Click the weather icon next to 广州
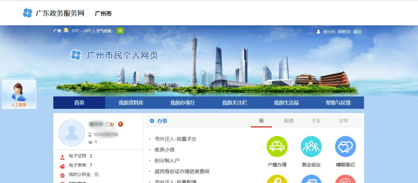 click(x=66, y=30)
